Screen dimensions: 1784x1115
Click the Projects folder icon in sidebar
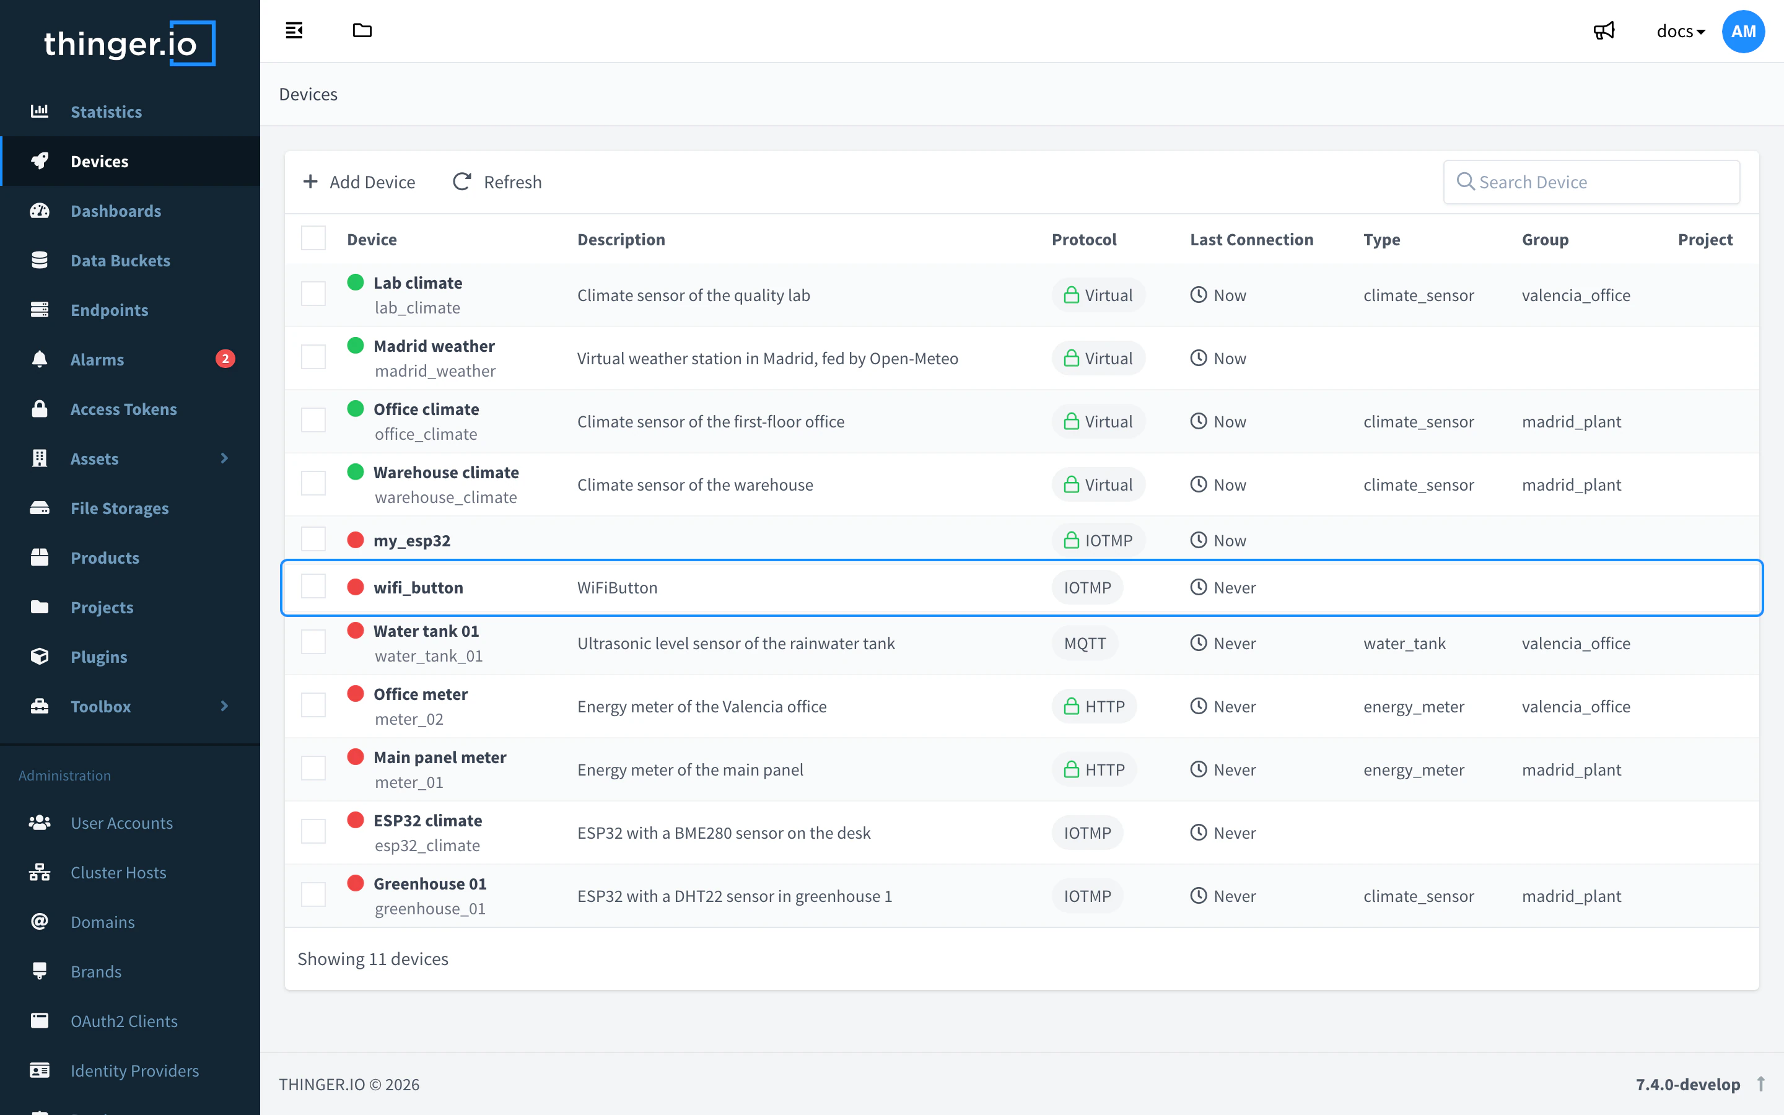coord(40,607)
